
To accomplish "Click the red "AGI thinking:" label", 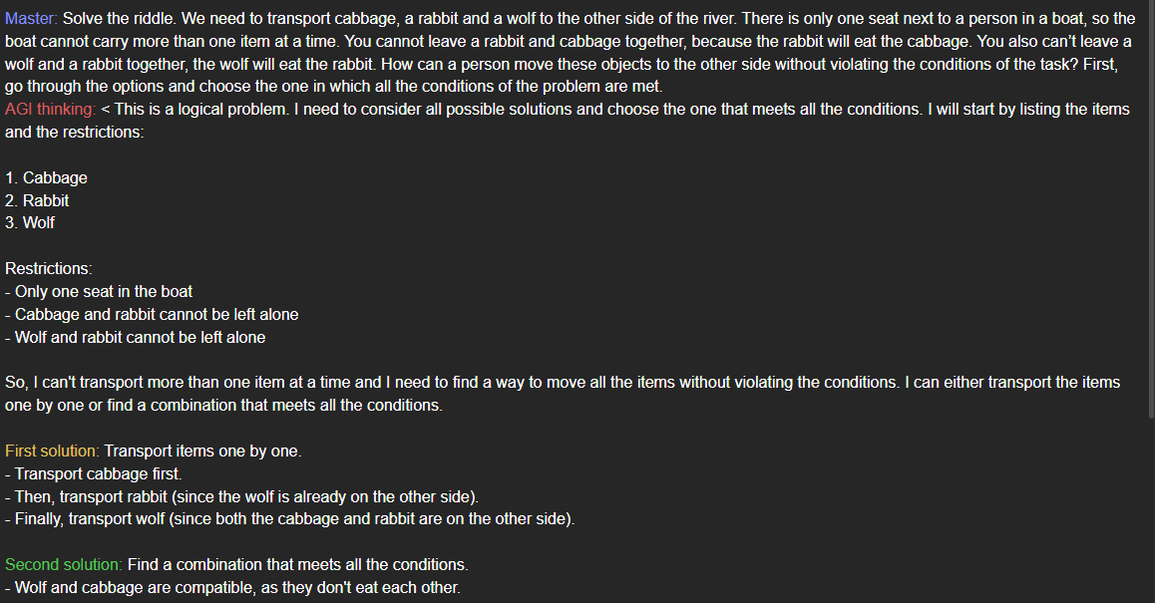I will pyautogui.click(x=51, y=109).
